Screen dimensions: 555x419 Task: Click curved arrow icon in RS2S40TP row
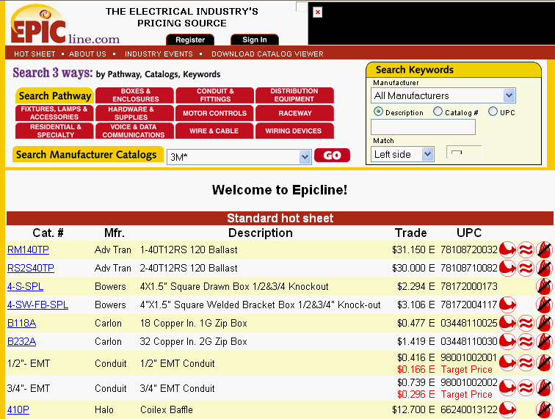click(507, 268)
